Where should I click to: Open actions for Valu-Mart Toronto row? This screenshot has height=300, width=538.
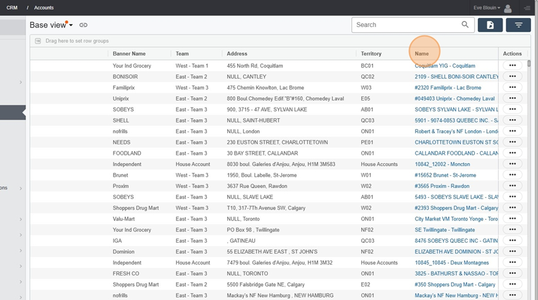point(513,219)
